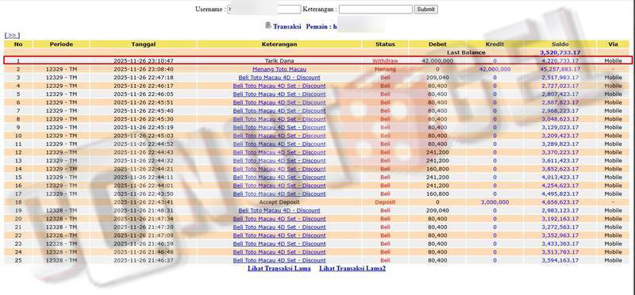Click the Keterangan column header
This screenshot has height=295, width=635.
coord(279,44)
